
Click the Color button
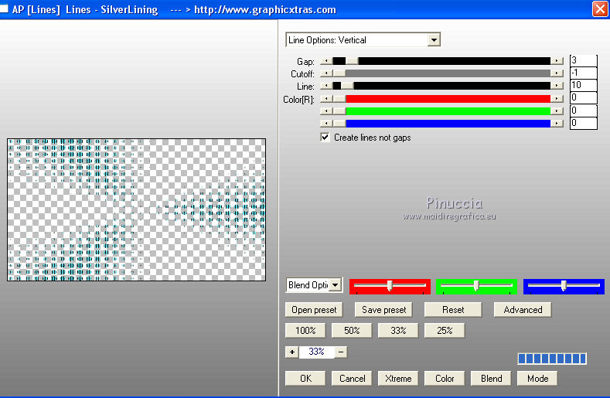pos(445,378)
